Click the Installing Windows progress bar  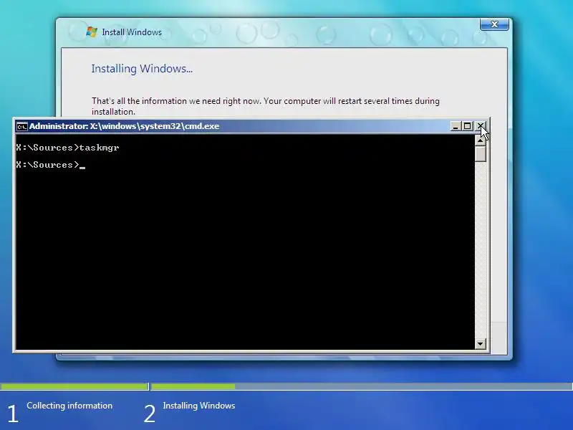pos(362,386)
